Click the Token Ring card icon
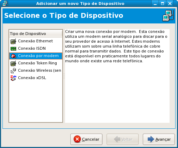 pyautogui.click(x=13, y=63)
